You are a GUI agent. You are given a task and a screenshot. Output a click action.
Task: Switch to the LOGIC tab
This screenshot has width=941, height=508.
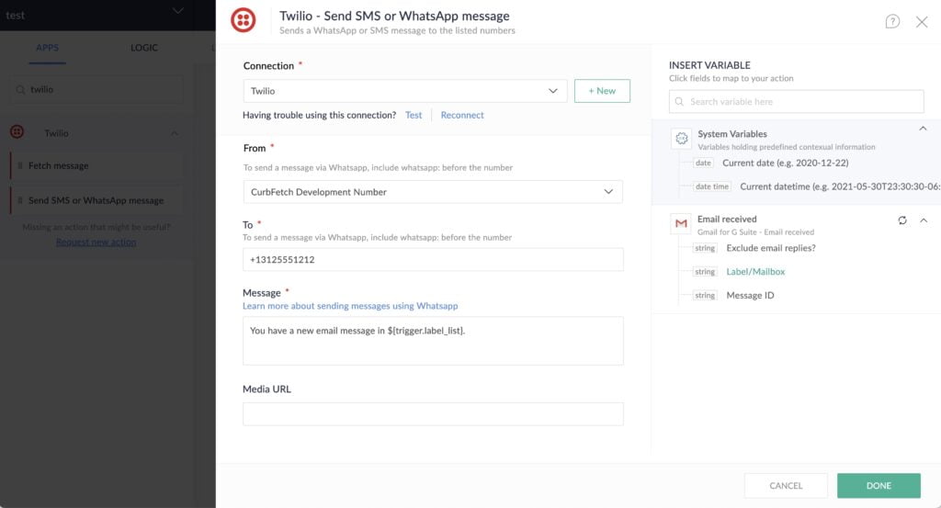point(144,48)
